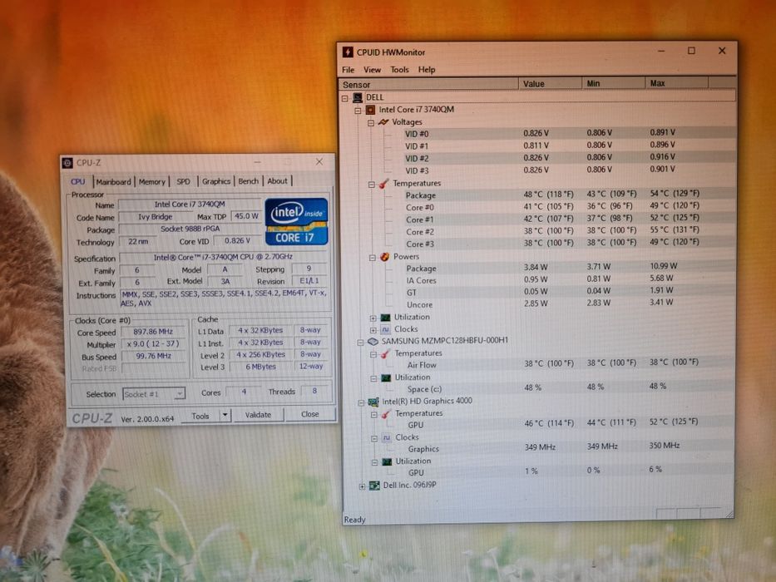The height and width of the screenshot is (582, 776).
Task: Click the CPU Utilization graph icon
Action: (385, 318)
